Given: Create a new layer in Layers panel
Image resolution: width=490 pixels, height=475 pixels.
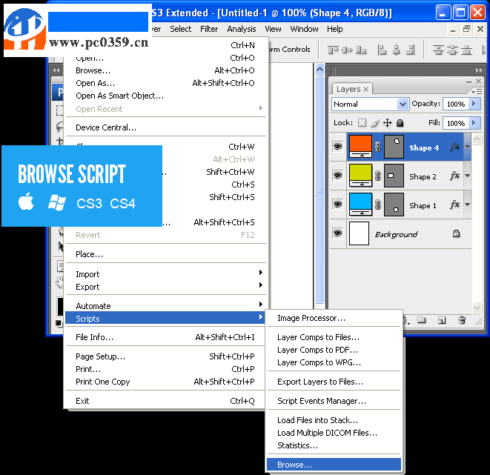Looking at the screenshot, I should (442, 320).
